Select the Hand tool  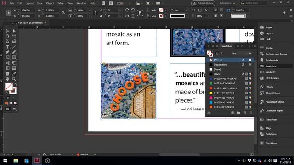[7, 79]
